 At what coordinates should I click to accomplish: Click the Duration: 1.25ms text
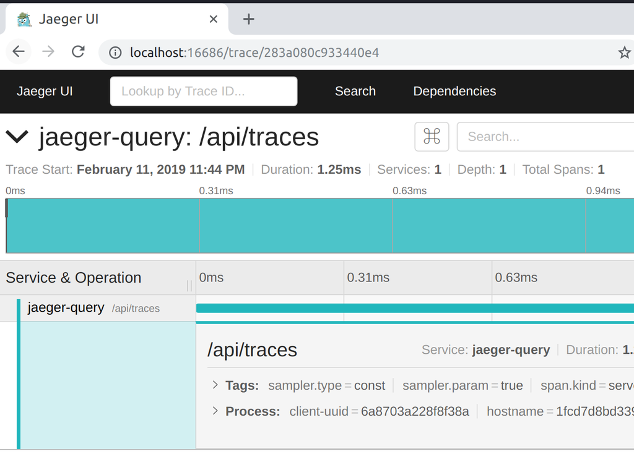(311, 169)
